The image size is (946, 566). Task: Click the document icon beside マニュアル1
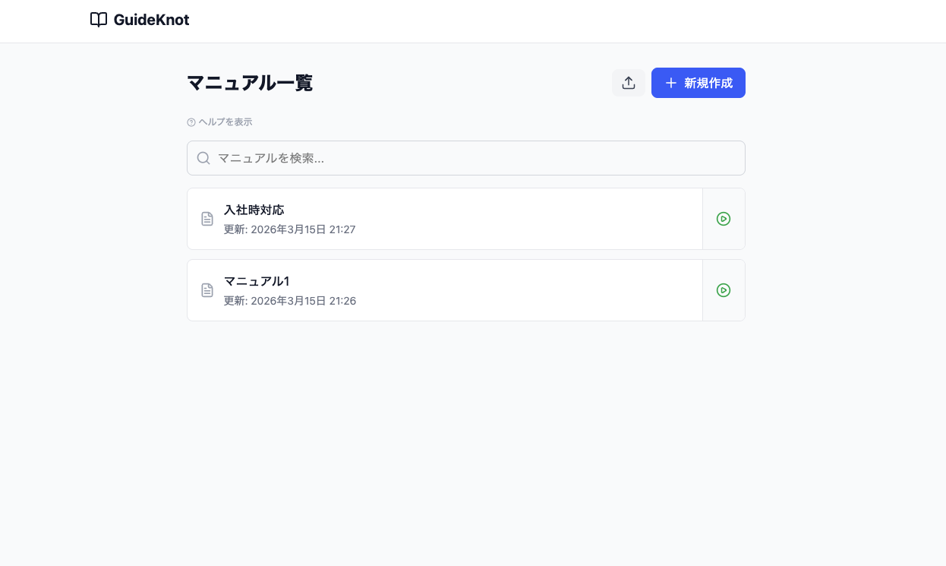point(207,290)
